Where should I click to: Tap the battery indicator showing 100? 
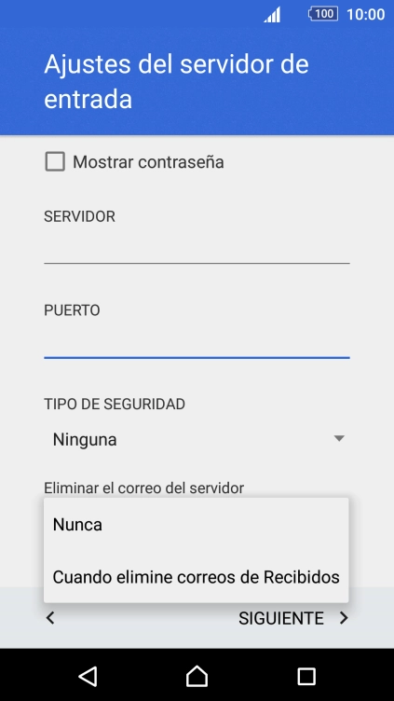323,14
